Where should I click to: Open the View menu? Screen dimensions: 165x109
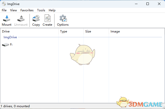(x=13, y=10)
